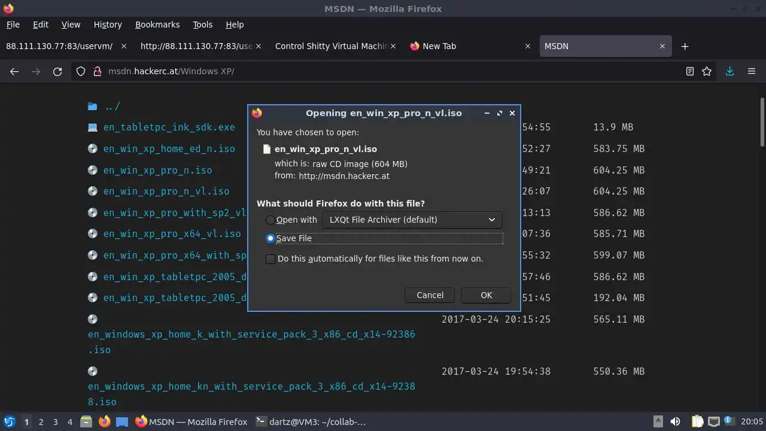
Task: Switch to virtual desktop 4
Action: tap(69, 421)
